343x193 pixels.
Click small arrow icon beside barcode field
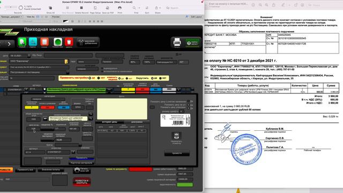click(73, 152)
